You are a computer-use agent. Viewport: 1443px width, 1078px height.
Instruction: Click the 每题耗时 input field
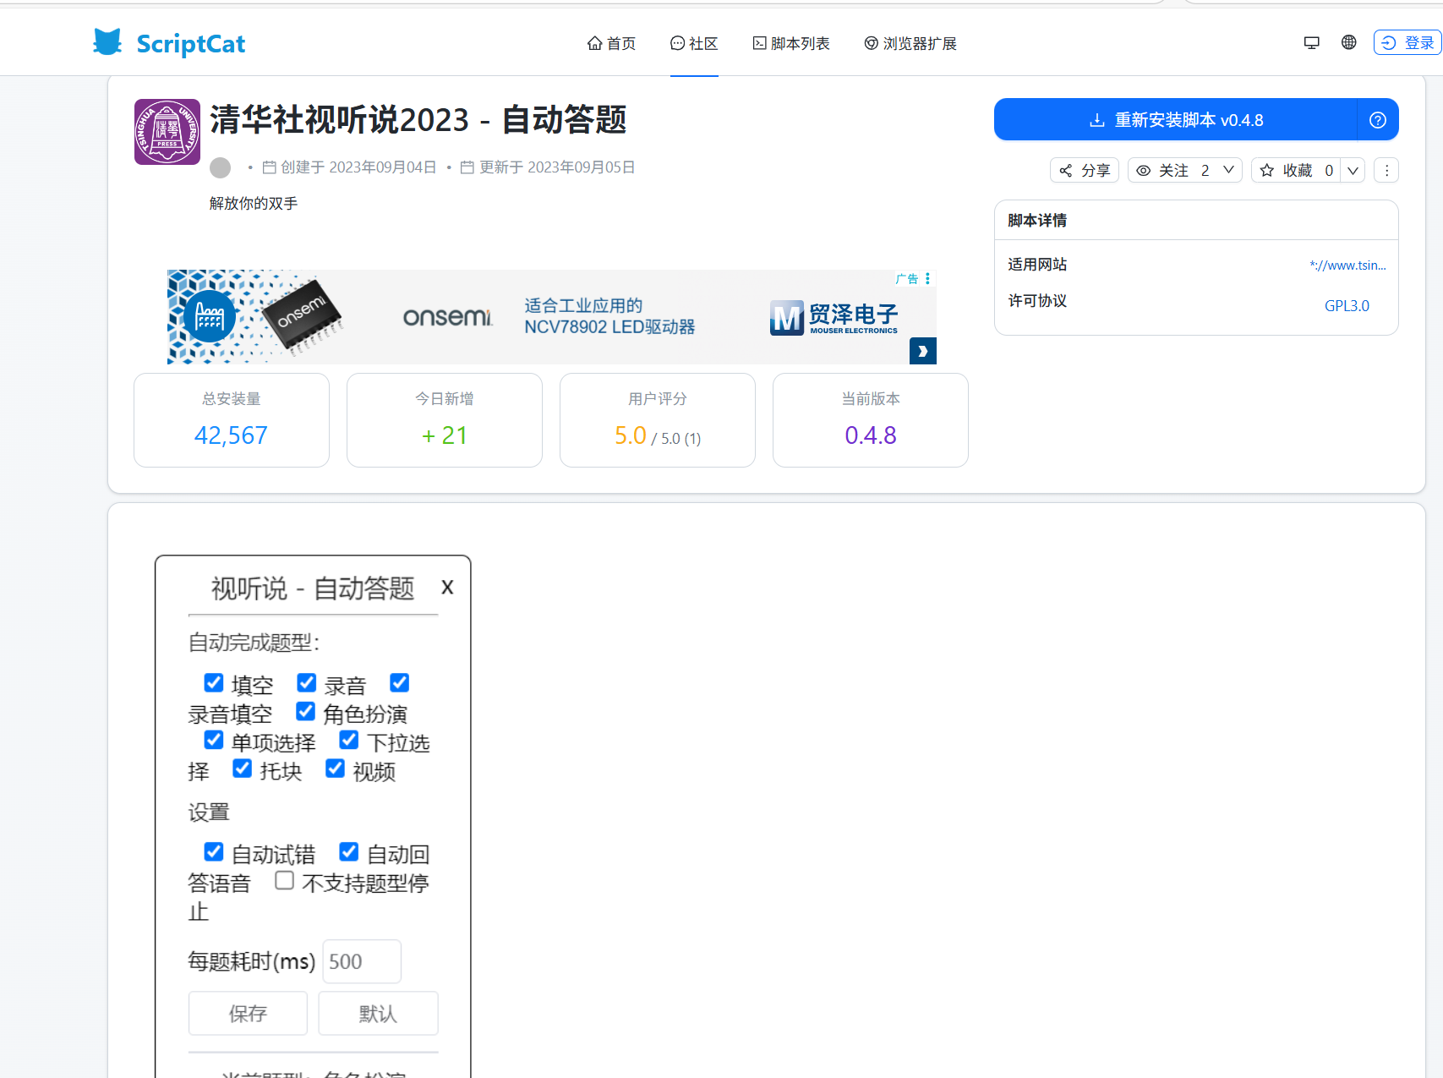point(361,961)
